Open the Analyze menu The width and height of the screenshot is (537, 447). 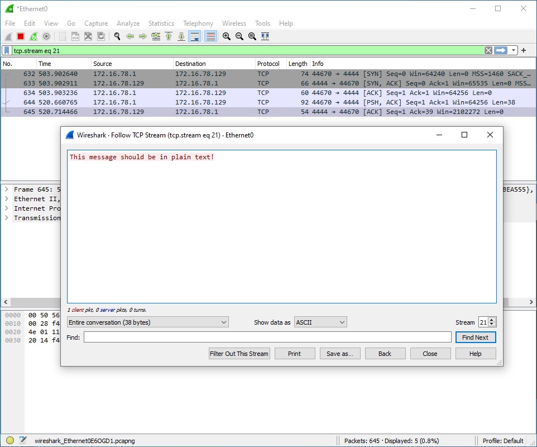128,23
